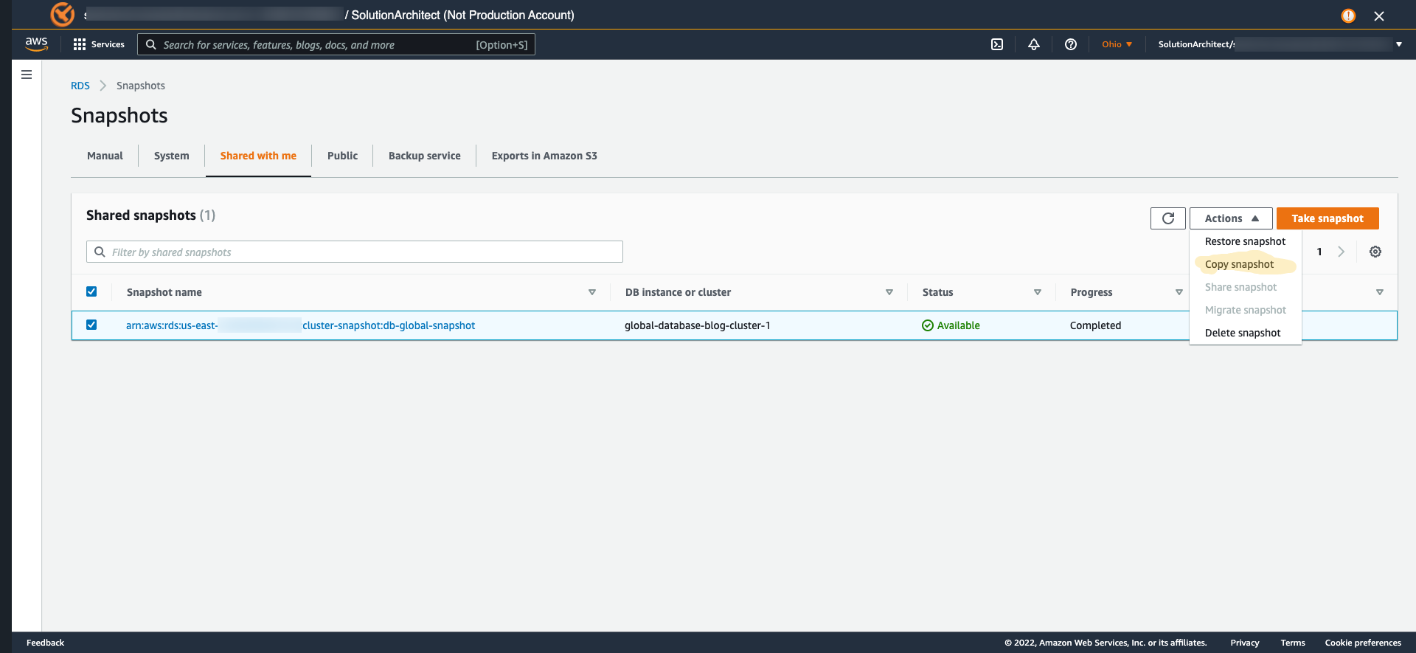1416x653 pixels.
Task: Open the Backup service tab
Action: 425,156
